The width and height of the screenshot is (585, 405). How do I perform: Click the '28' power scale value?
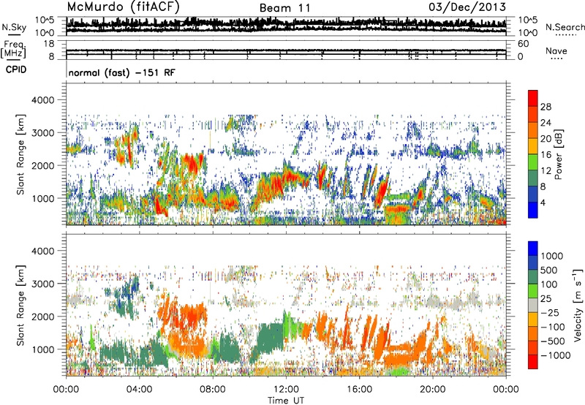(x=546, y=107)
